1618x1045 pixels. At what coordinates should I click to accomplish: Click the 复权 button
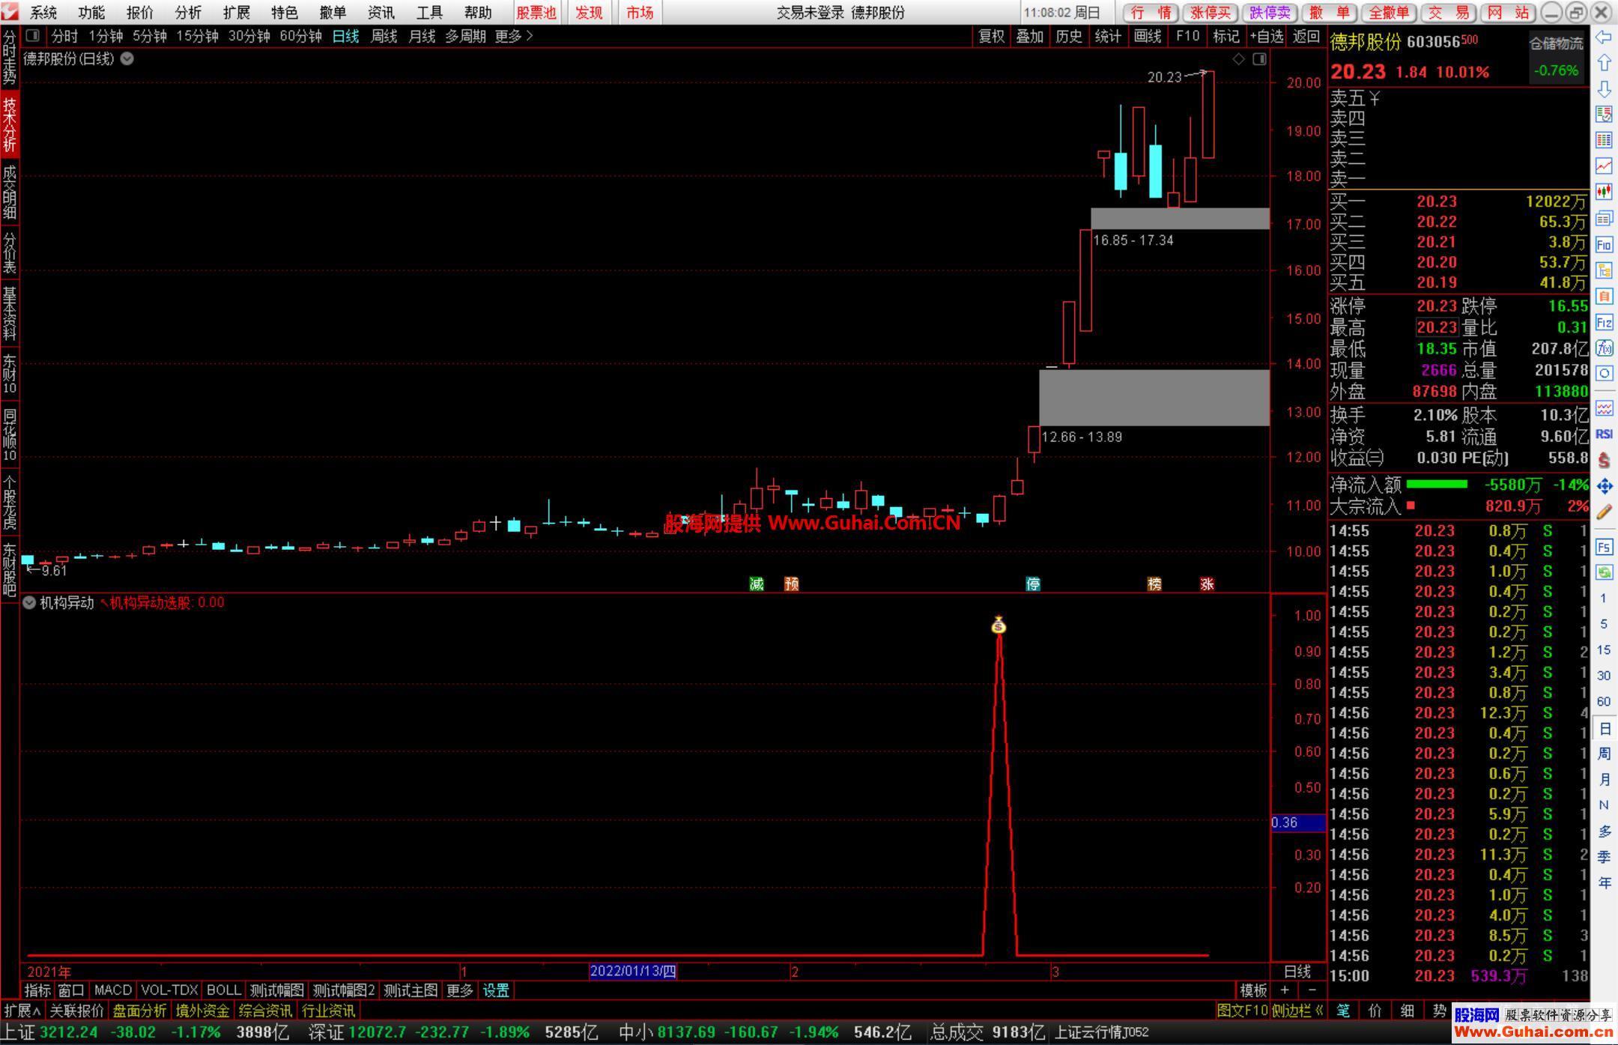(x=991, y=36)
